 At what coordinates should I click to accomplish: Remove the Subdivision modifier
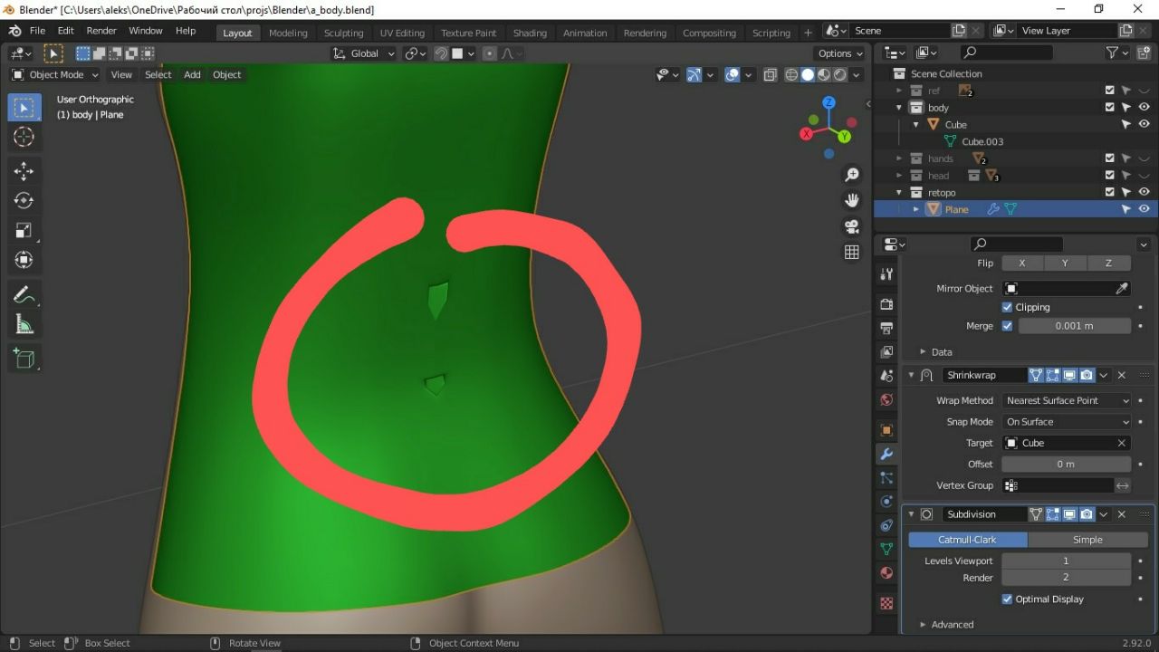coord(1121,514)
